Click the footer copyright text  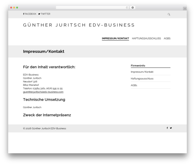44,128
